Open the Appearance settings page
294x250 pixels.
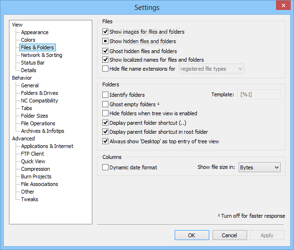(x=35, y=32)
